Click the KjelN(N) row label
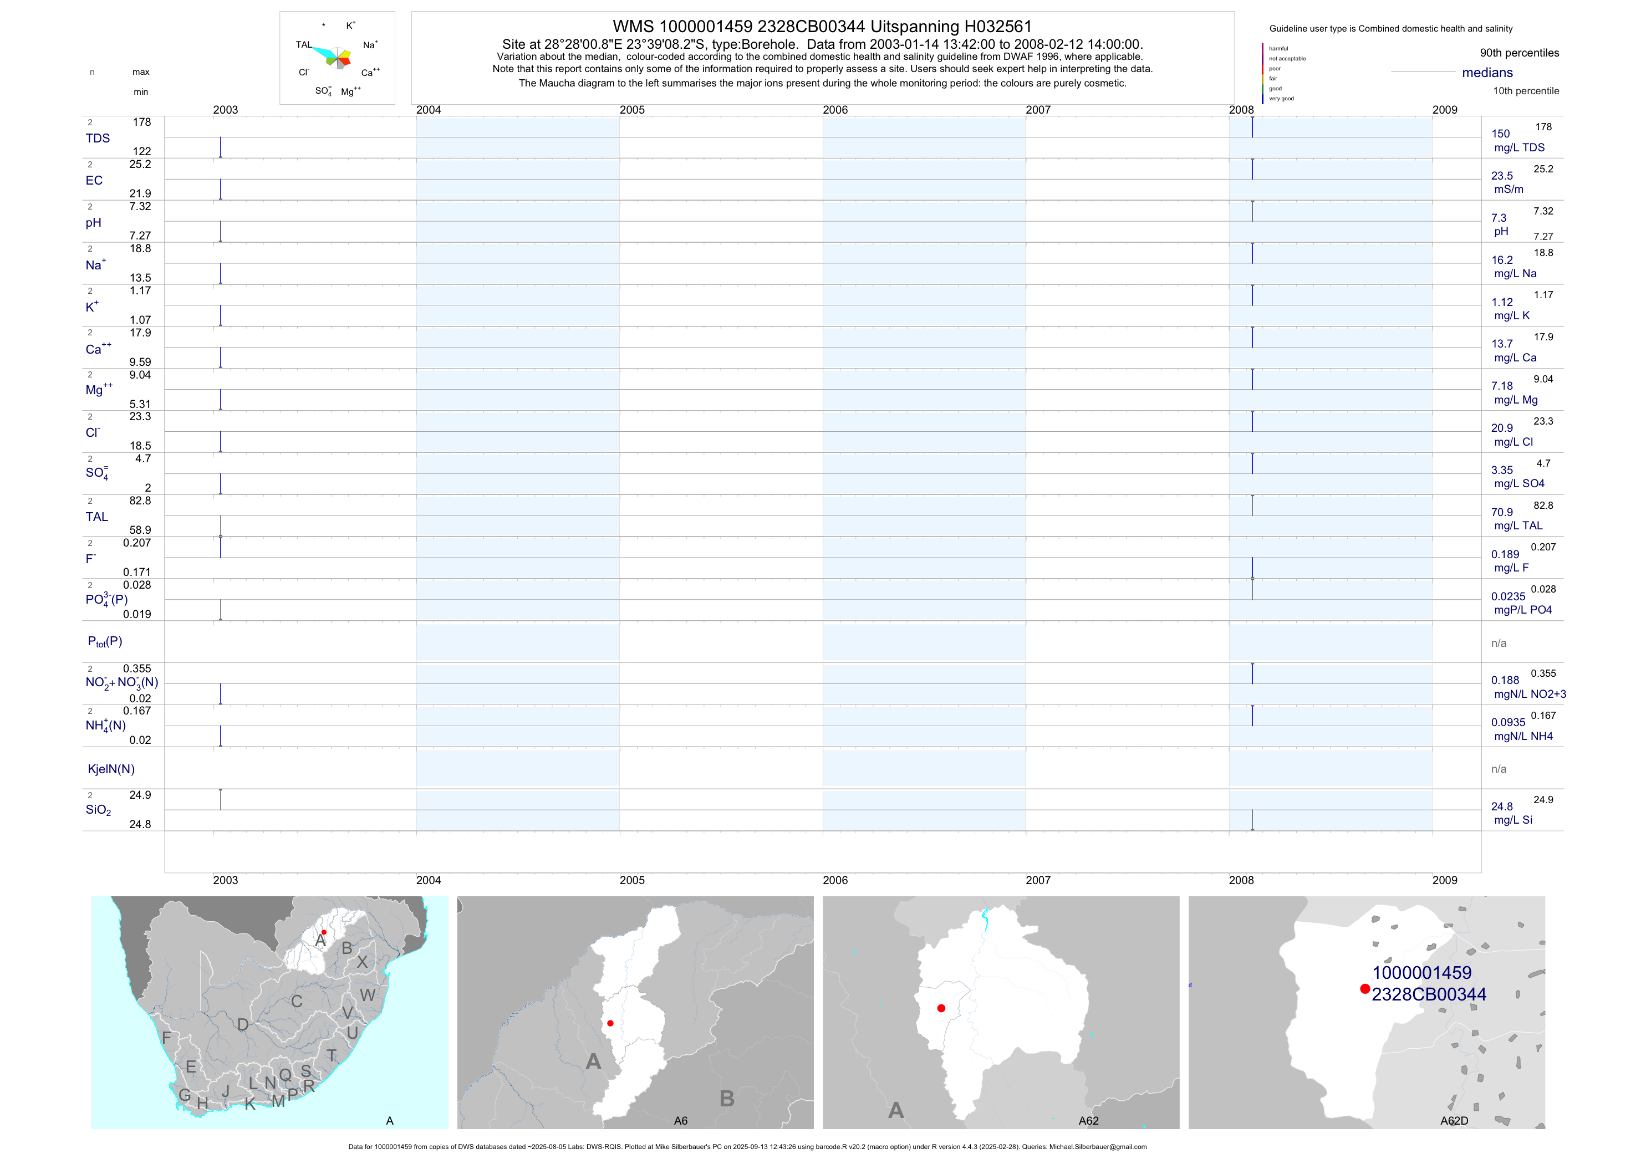The image size is (1646, 1164). point(111,768)
